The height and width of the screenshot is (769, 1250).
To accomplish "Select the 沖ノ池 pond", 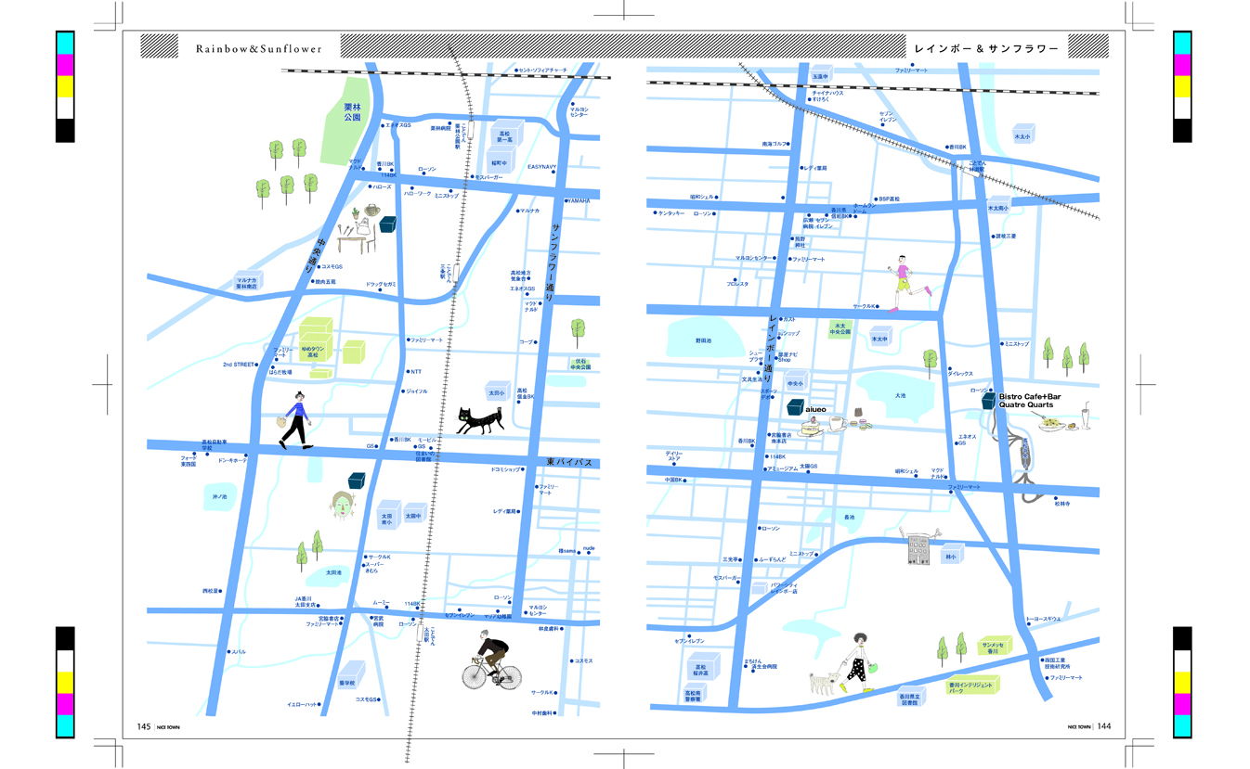I will 219,497.
